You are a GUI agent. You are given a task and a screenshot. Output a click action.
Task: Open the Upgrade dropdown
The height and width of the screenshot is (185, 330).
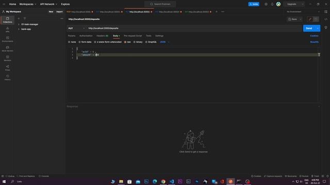(x=294, y=4)
